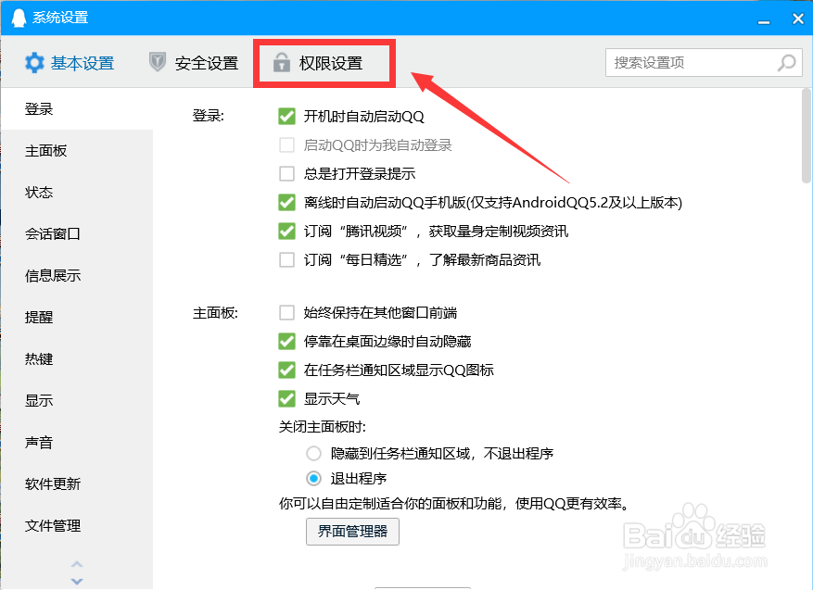813x590 pixels.
Task: Click the sidebar down chevron arrow
Action: (x=77, y=581)
